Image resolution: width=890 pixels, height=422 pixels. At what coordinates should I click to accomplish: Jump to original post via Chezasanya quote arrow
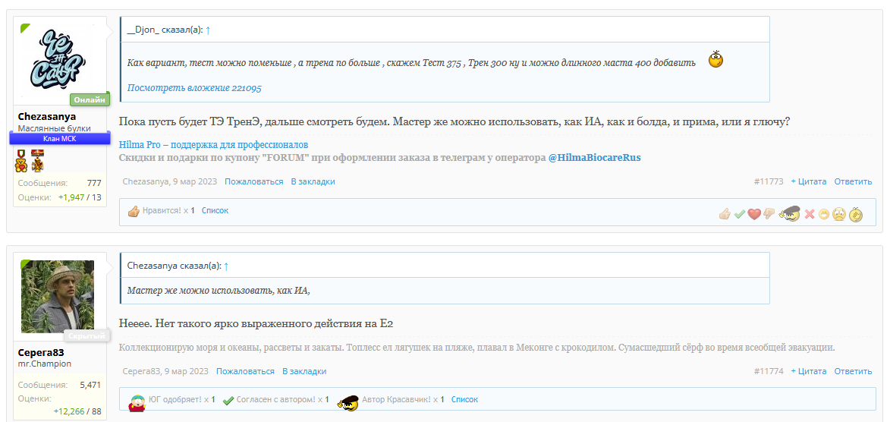[x=226, y=266]
